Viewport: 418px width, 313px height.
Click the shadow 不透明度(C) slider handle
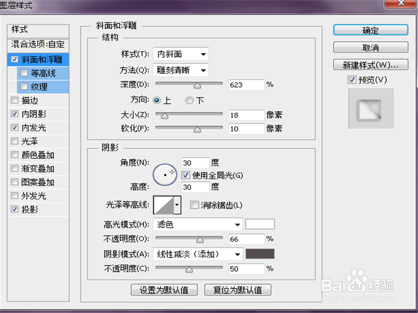point(189,269)
